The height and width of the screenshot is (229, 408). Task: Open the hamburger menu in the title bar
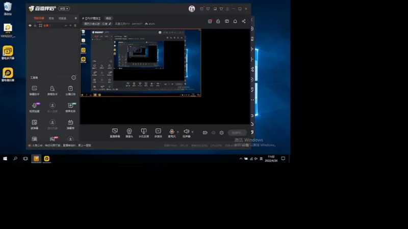coord(227,9)
